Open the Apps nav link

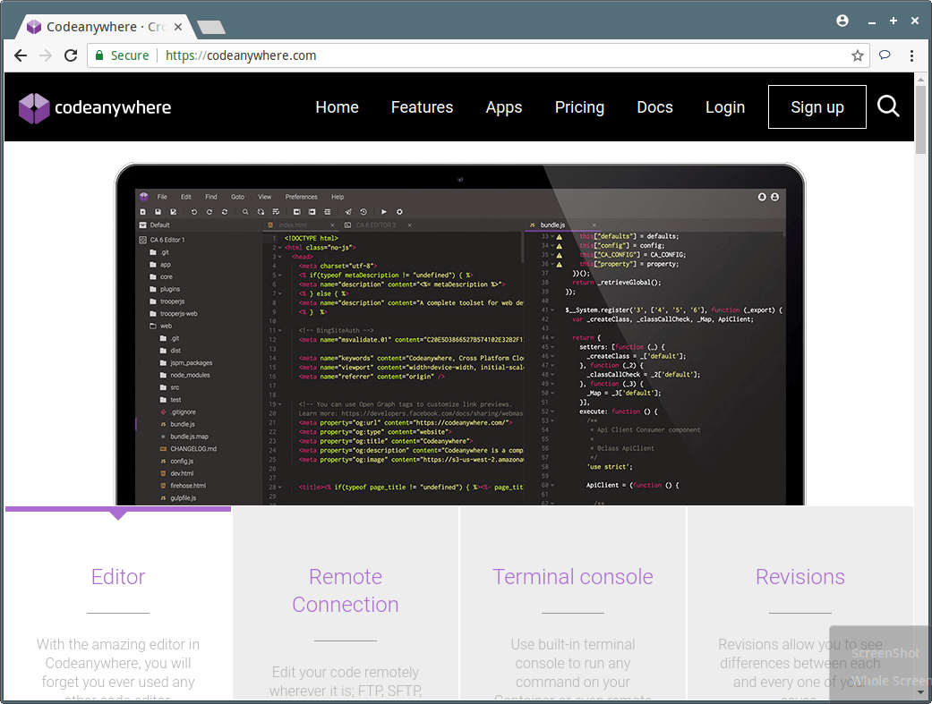tap(504, 107)
